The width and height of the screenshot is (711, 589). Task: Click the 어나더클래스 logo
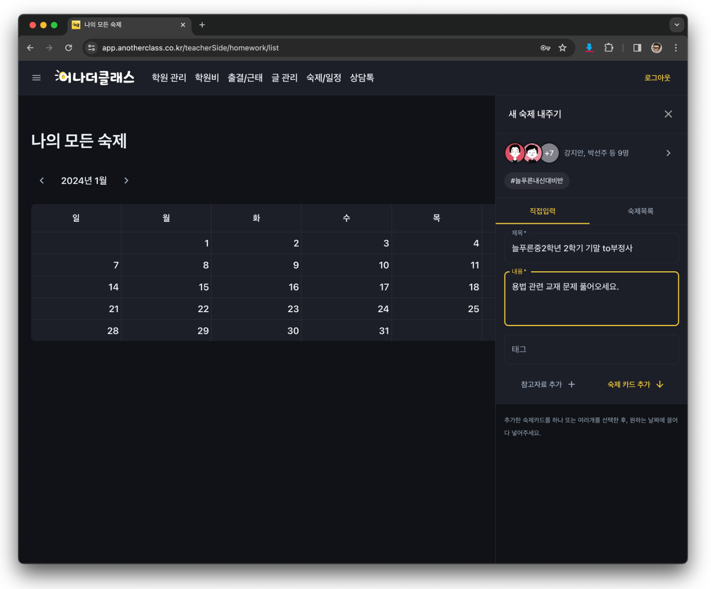[95, 77]
